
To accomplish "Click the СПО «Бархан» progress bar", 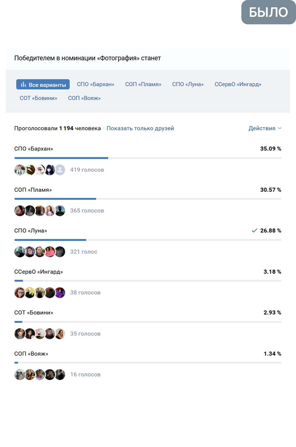I will point(148,158).
